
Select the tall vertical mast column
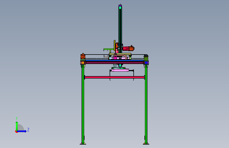120,29
